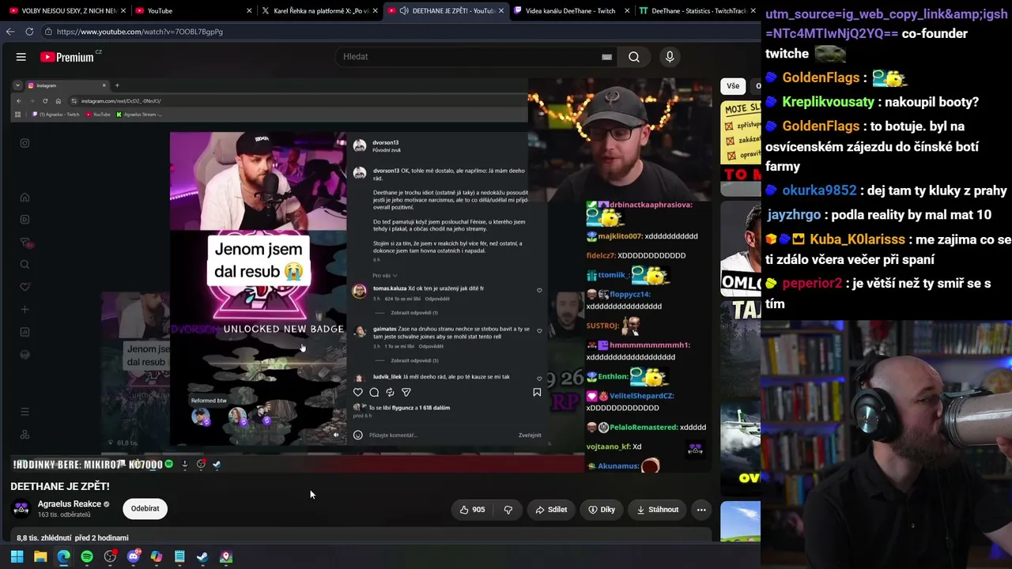Click the browser address bar URL
Viewport: 1012px width, 569px height.
coord(140,32)
